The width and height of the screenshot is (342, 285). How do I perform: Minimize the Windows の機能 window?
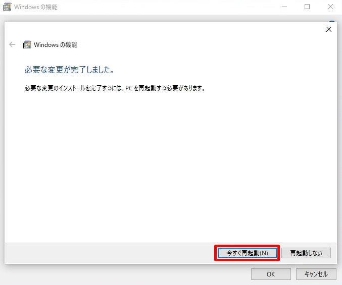coord(284,7)
